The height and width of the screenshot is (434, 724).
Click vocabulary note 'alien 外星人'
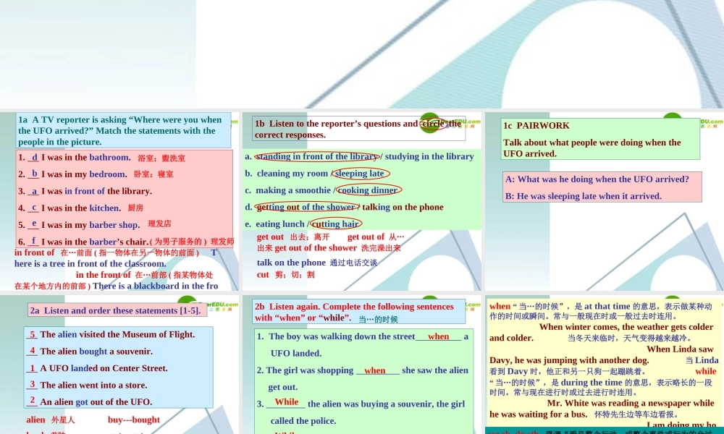click(x=51, y=420)
